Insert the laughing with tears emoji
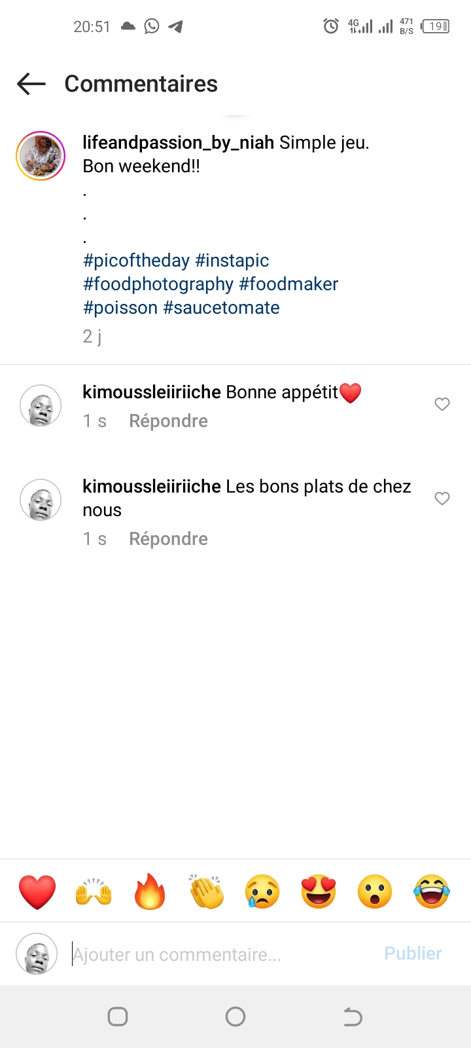 (431, 891)
